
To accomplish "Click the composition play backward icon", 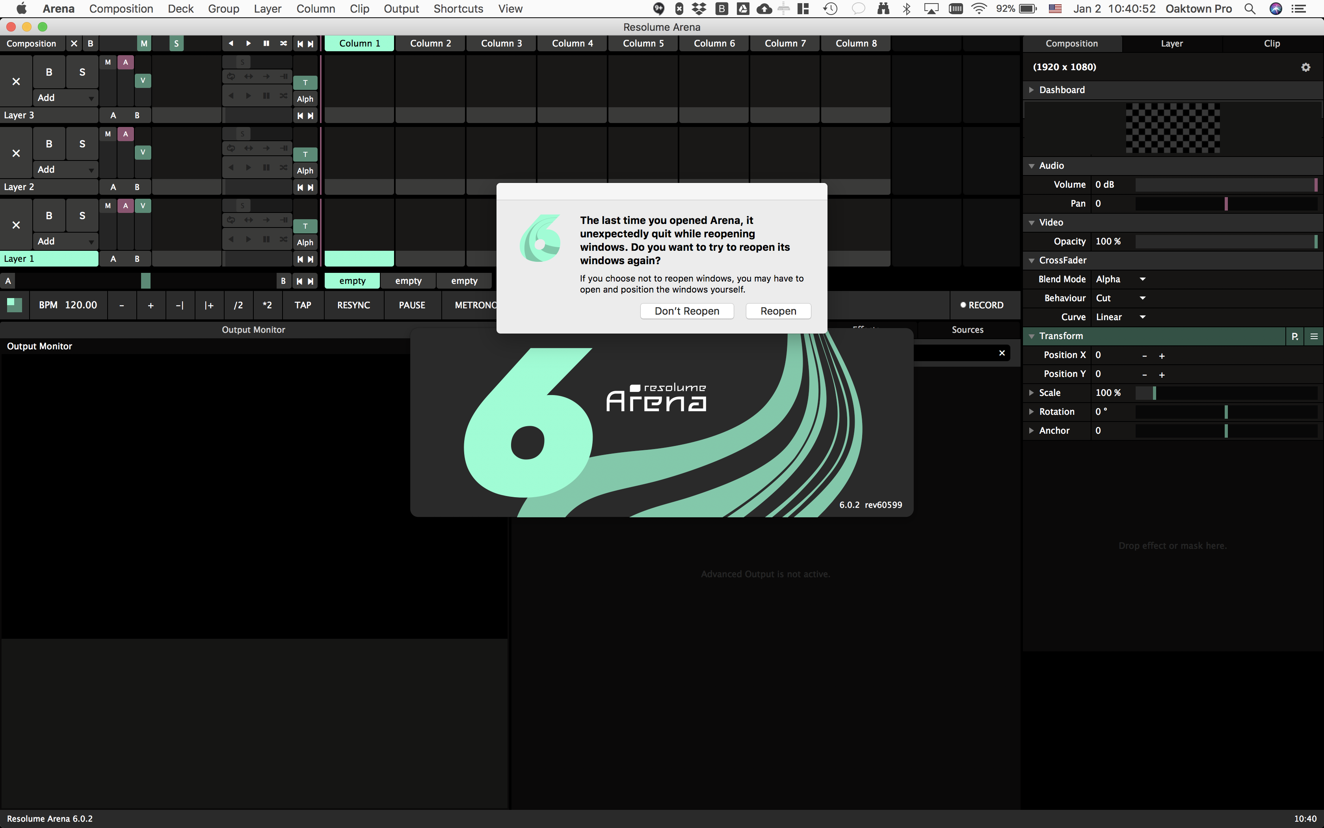I will tap(231, 43).
